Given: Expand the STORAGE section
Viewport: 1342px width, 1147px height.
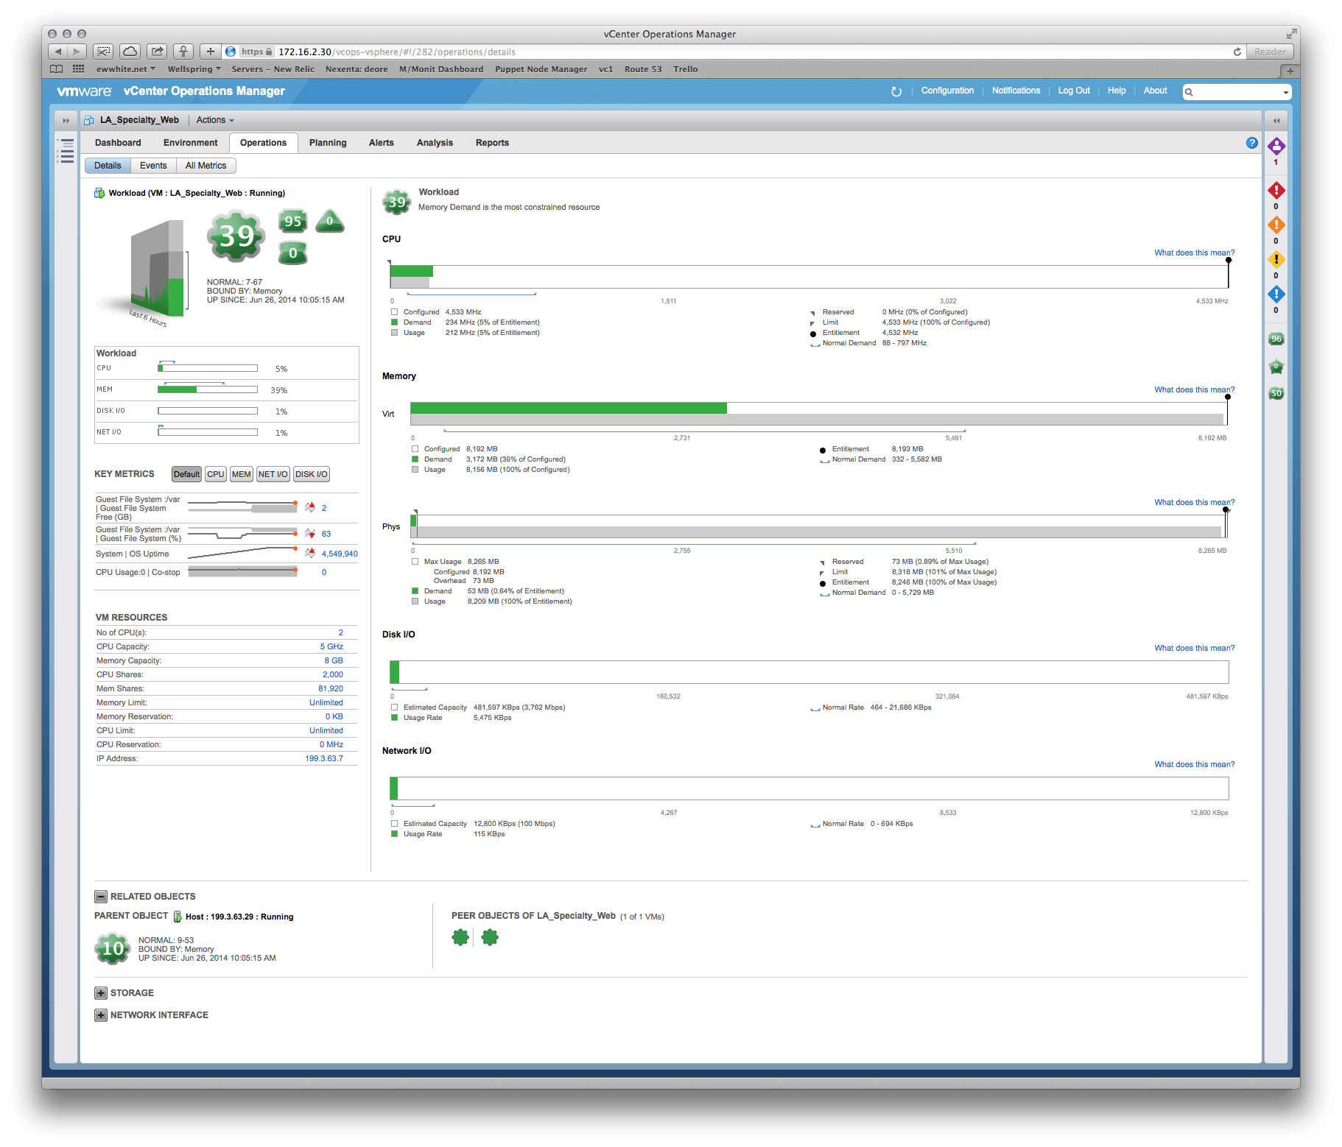Looking at the screenshot, I should [x=101, y=993].
